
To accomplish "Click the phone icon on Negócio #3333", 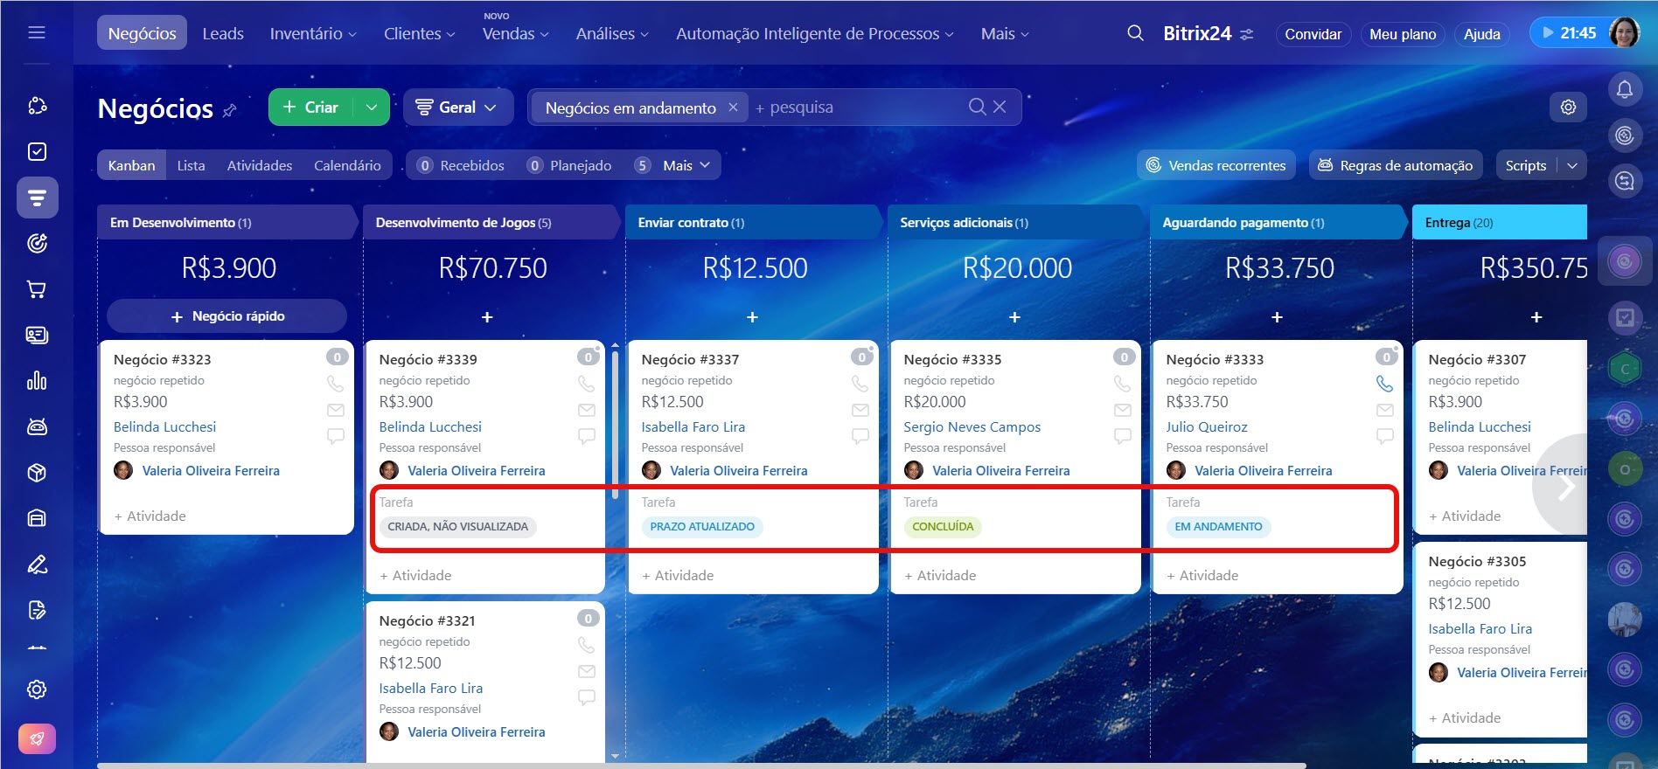I will click(x=1384, y=384).
